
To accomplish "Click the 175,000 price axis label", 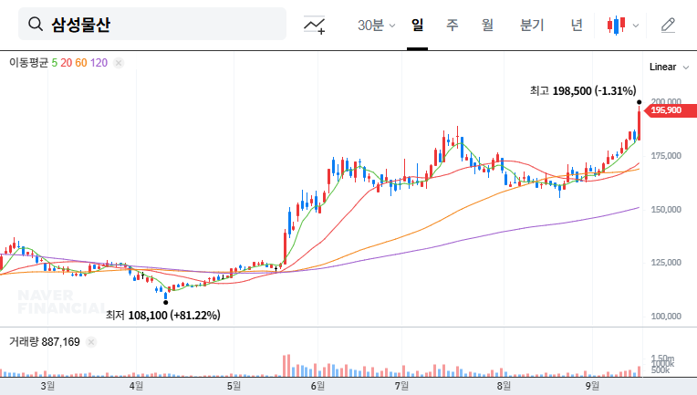I will [x=666, y=155].
